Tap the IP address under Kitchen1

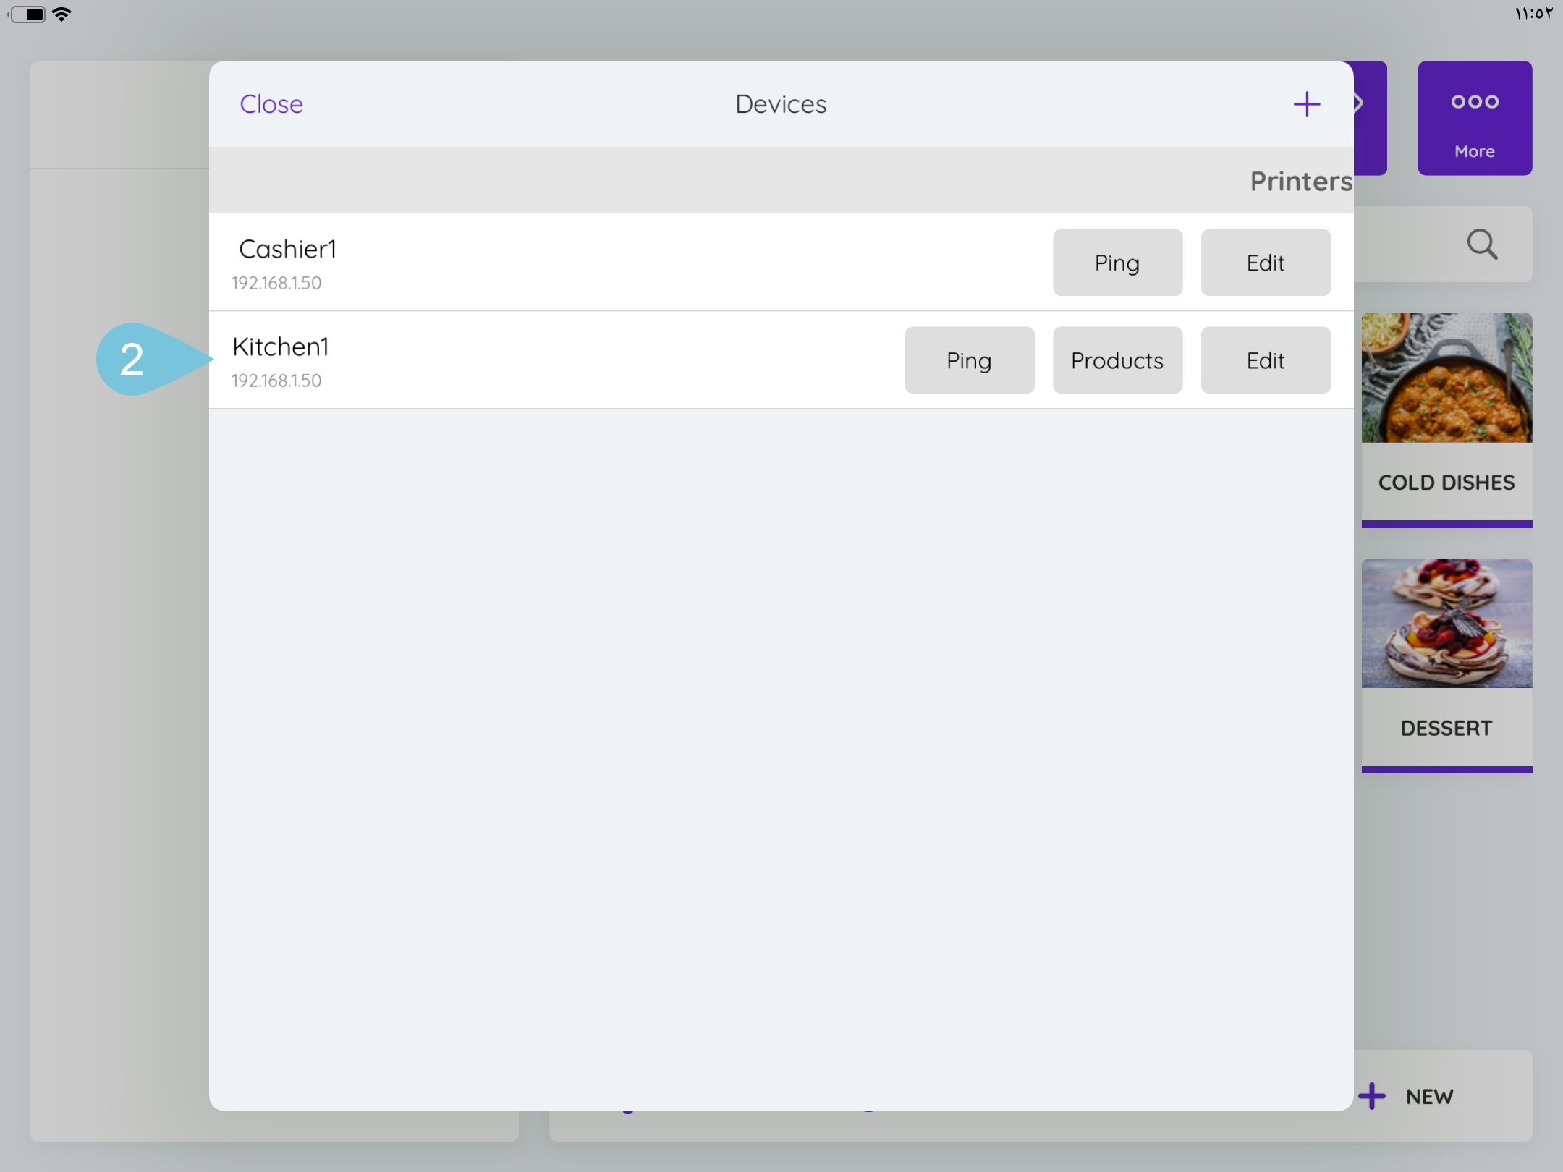coord(276,380)
